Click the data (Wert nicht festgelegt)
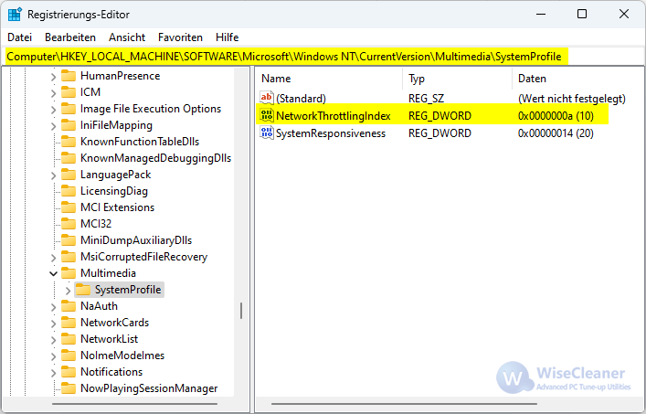Image resolution: width=646 pixels, height=414 pixels. [572, 99]
